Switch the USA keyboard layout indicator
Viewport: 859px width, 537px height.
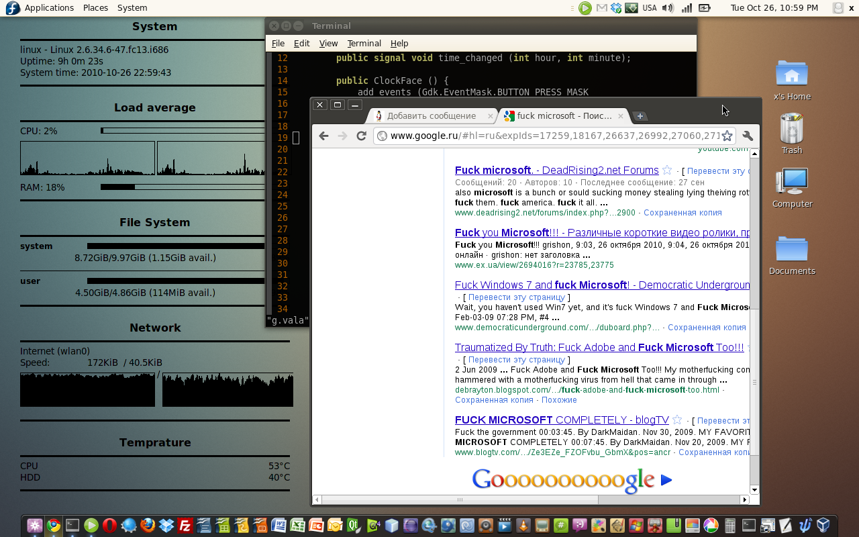[x=650, y=8]
